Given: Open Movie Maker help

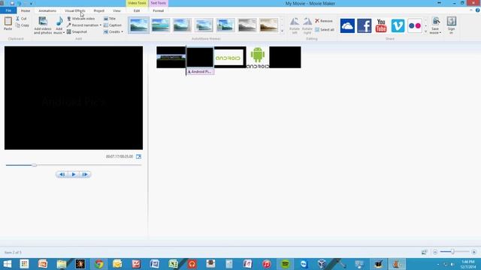Looking at the screenshot, I should (x=478, y=10).
